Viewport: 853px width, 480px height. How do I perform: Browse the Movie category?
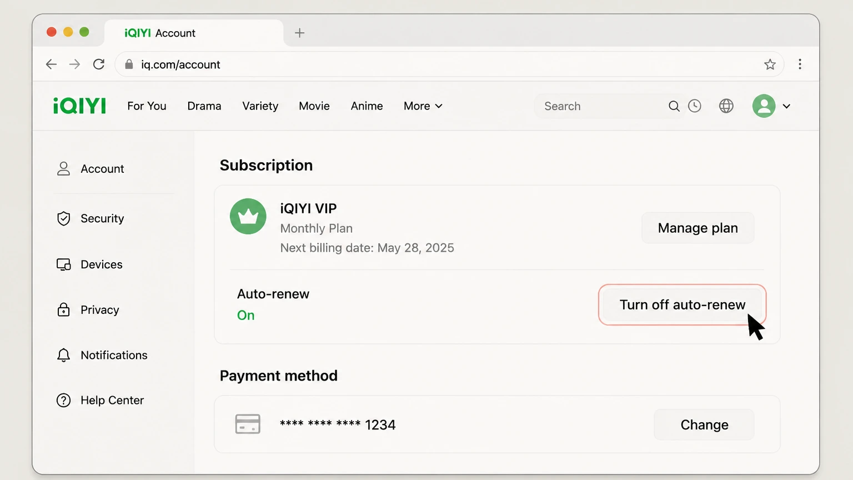(314, 106)
